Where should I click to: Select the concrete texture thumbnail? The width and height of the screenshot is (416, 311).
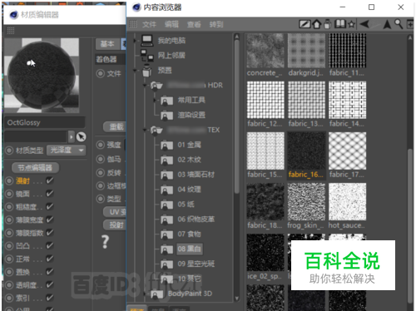pyautogui.click(x=265, y=51)
